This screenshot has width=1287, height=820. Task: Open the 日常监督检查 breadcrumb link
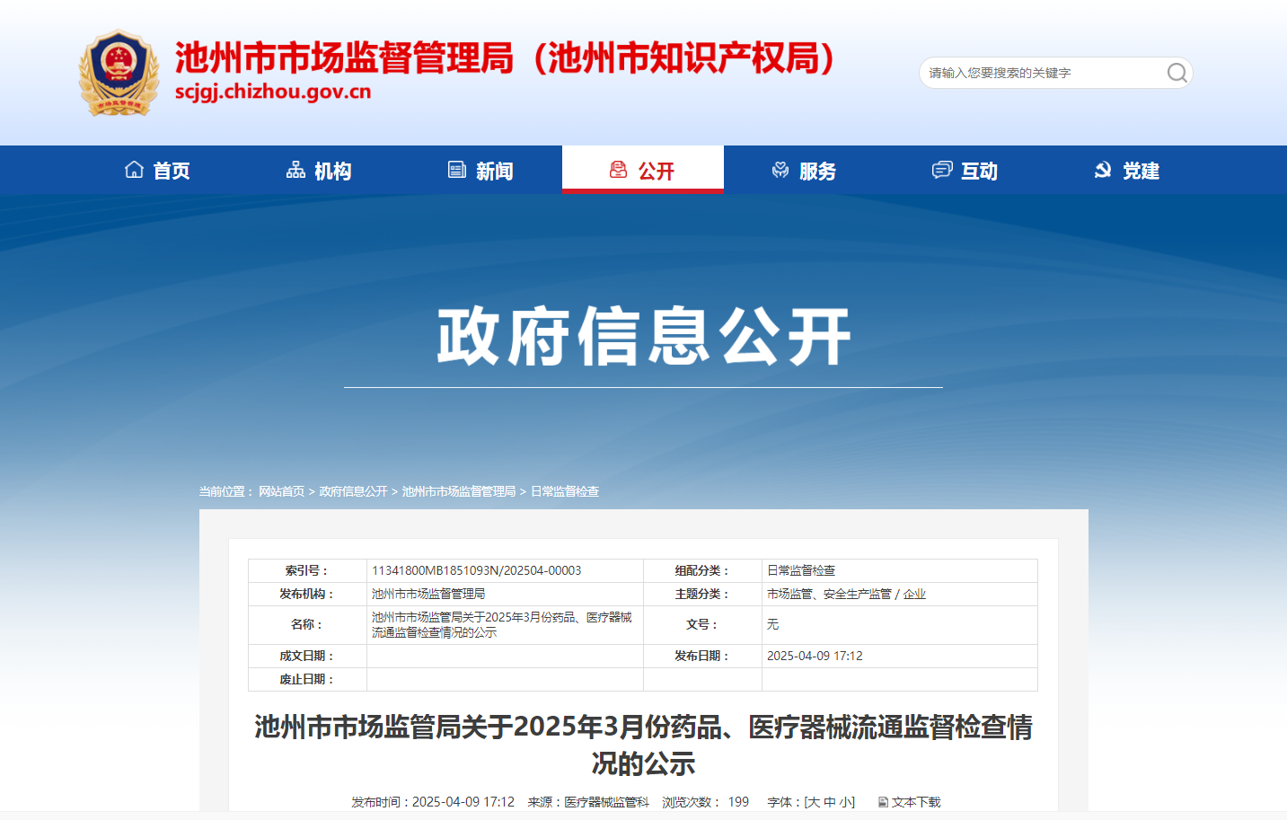coord(564,491)
